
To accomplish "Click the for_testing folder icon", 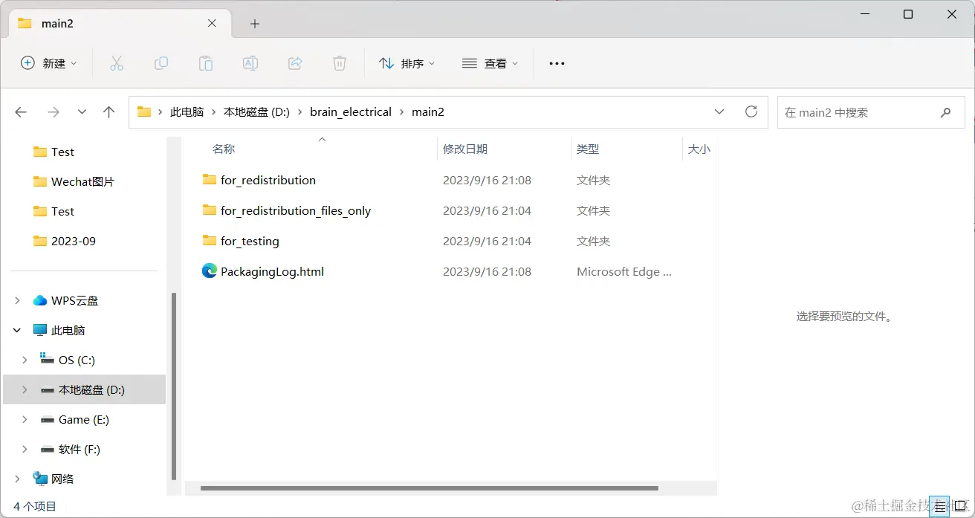I will 209,241.
